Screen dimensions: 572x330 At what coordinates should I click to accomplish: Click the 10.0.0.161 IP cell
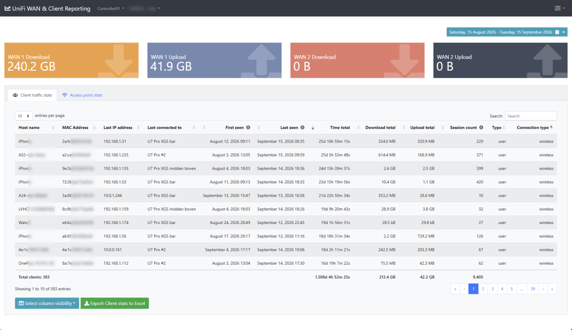pos(113,250)
